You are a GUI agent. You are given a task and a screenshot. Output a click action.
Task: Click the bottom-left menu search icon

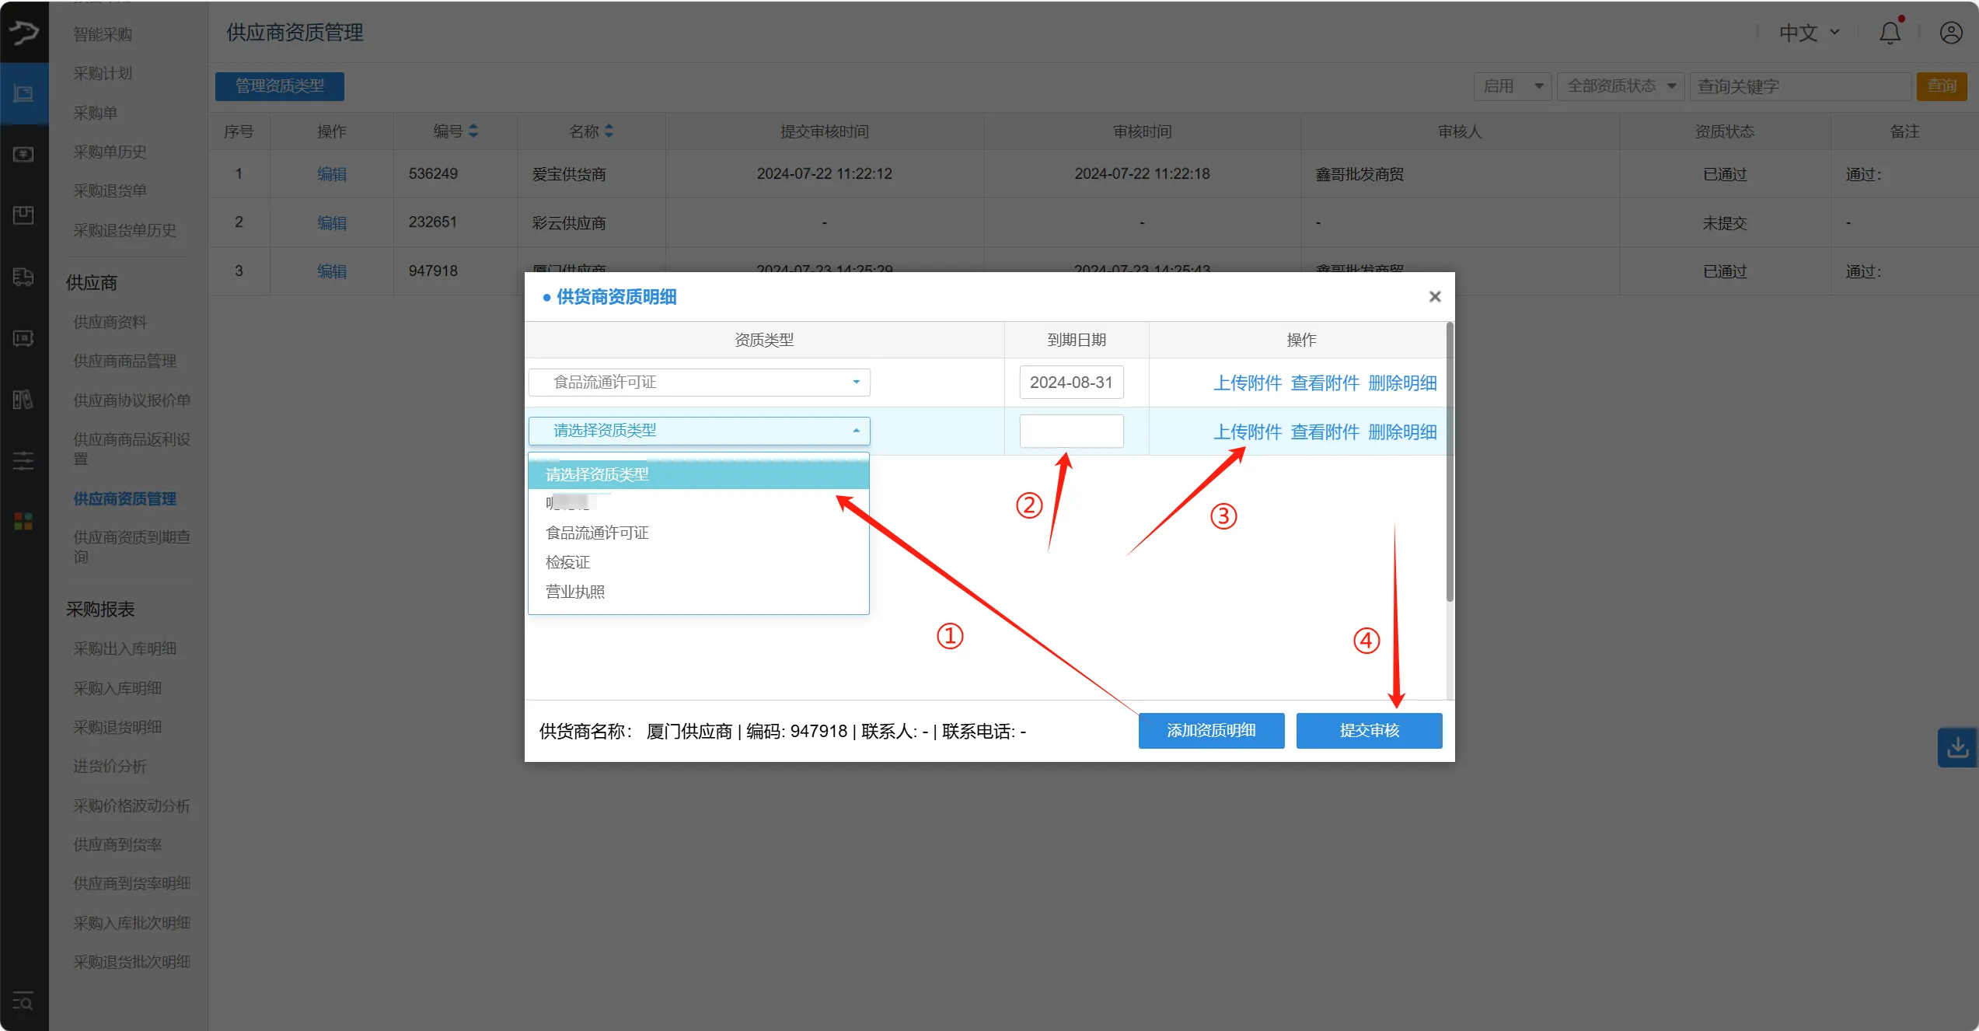(x=23, y=1001)
